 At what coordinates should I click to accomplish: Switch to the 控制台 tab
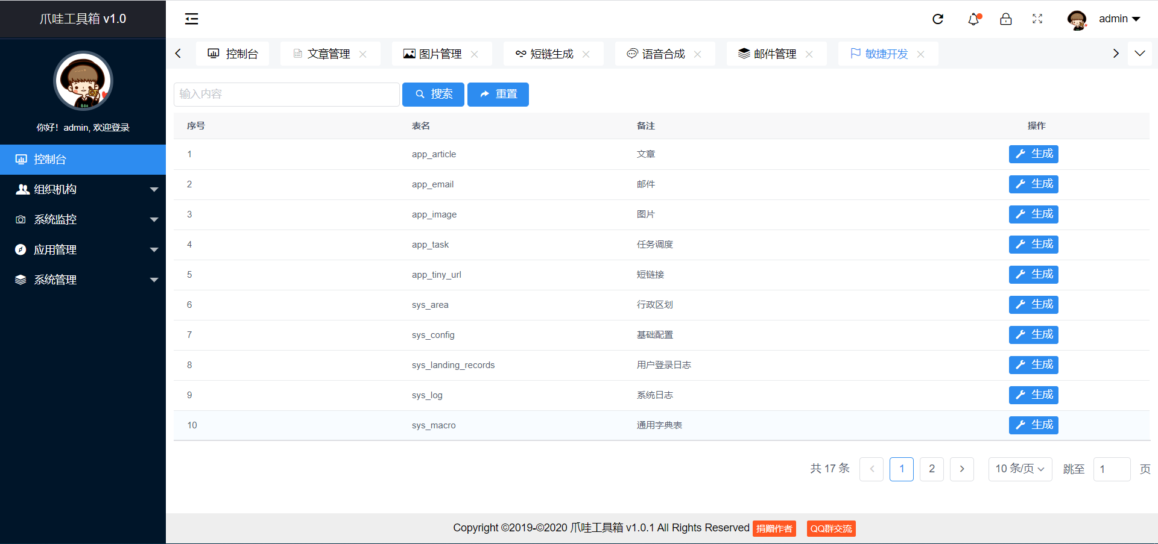coord(233,54)
